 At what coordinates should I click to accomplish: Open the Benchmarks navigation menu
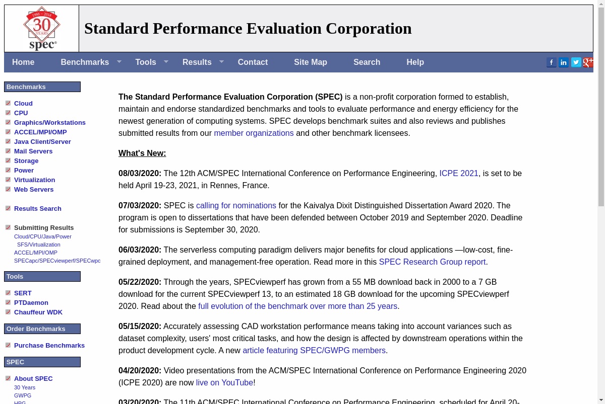click(85, 62)
